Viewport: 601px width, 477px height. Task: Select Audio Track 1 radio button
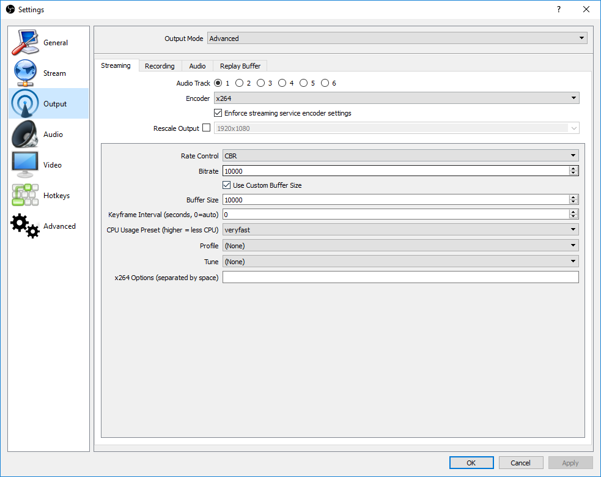[x=218, y=83]
